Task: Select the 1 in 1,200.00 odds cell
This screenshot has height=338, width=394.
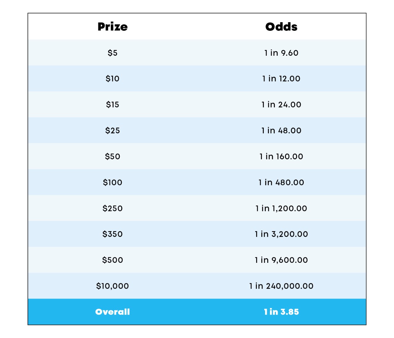Action: point(281,208)
